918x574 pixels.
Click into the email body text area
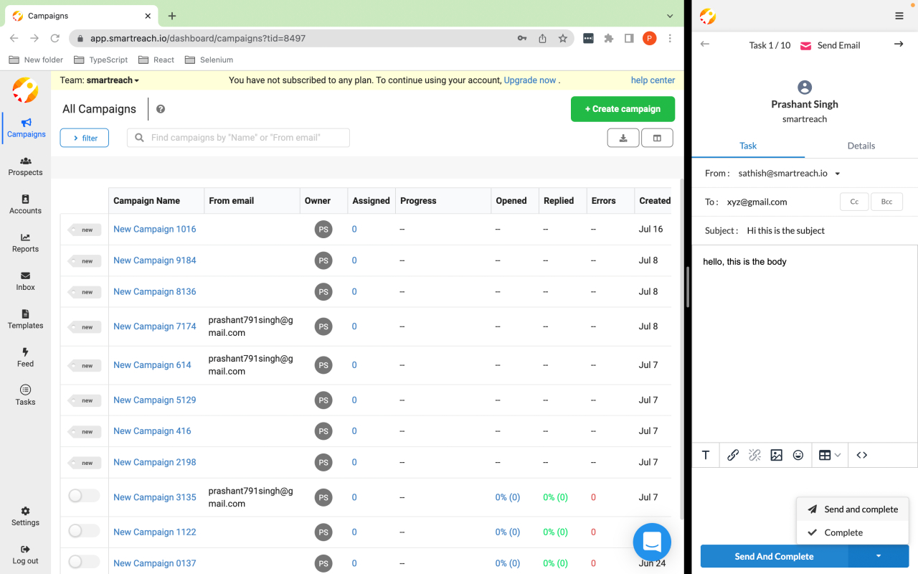[x=805, y=342]
